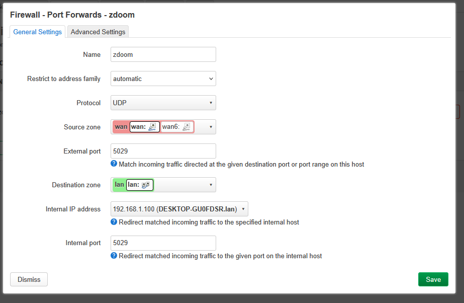Image resolution: width=464 pixels, height=303 pixels.
Task: Click the help icon under External port
Action: [114, 164]
